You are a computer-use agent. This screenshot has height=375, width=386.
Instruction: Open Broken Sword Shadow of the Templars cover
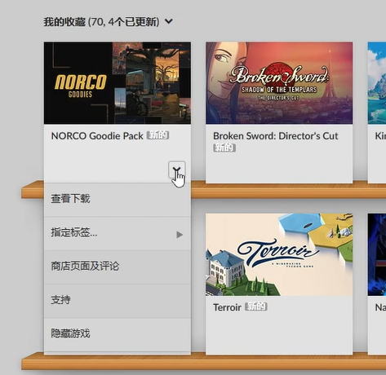[279, 83]
